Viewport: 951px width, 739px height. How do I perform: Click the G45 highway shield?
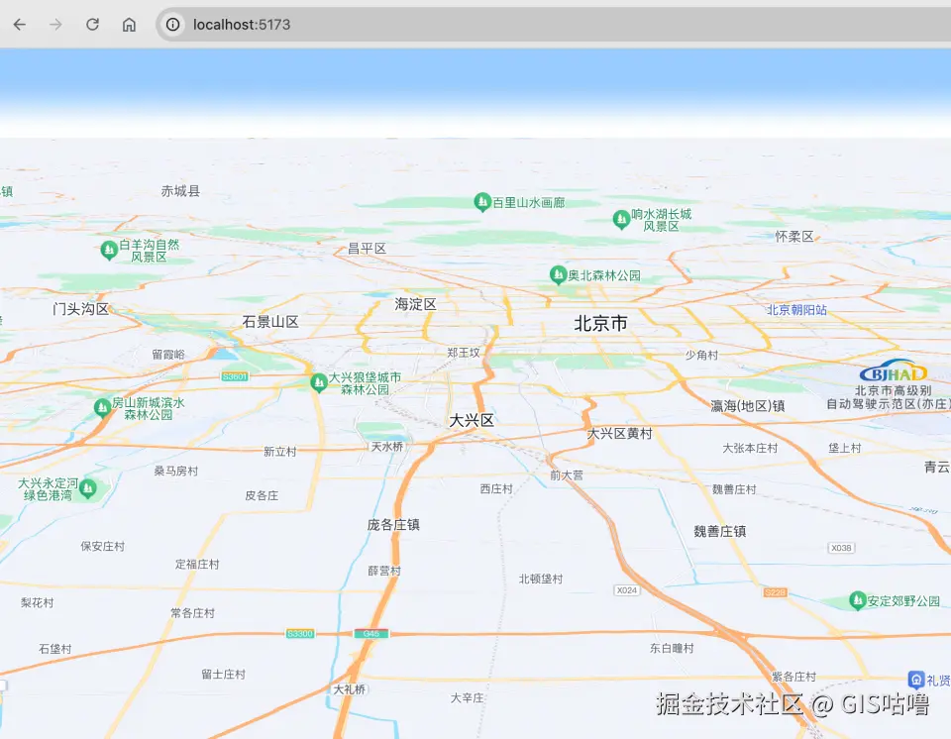click(x=371, y=633)
